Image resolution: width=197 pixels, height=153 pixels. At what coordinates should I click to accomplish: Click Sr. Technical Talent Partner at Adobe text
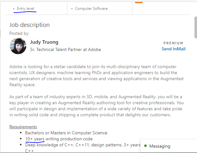pos(65,49)
